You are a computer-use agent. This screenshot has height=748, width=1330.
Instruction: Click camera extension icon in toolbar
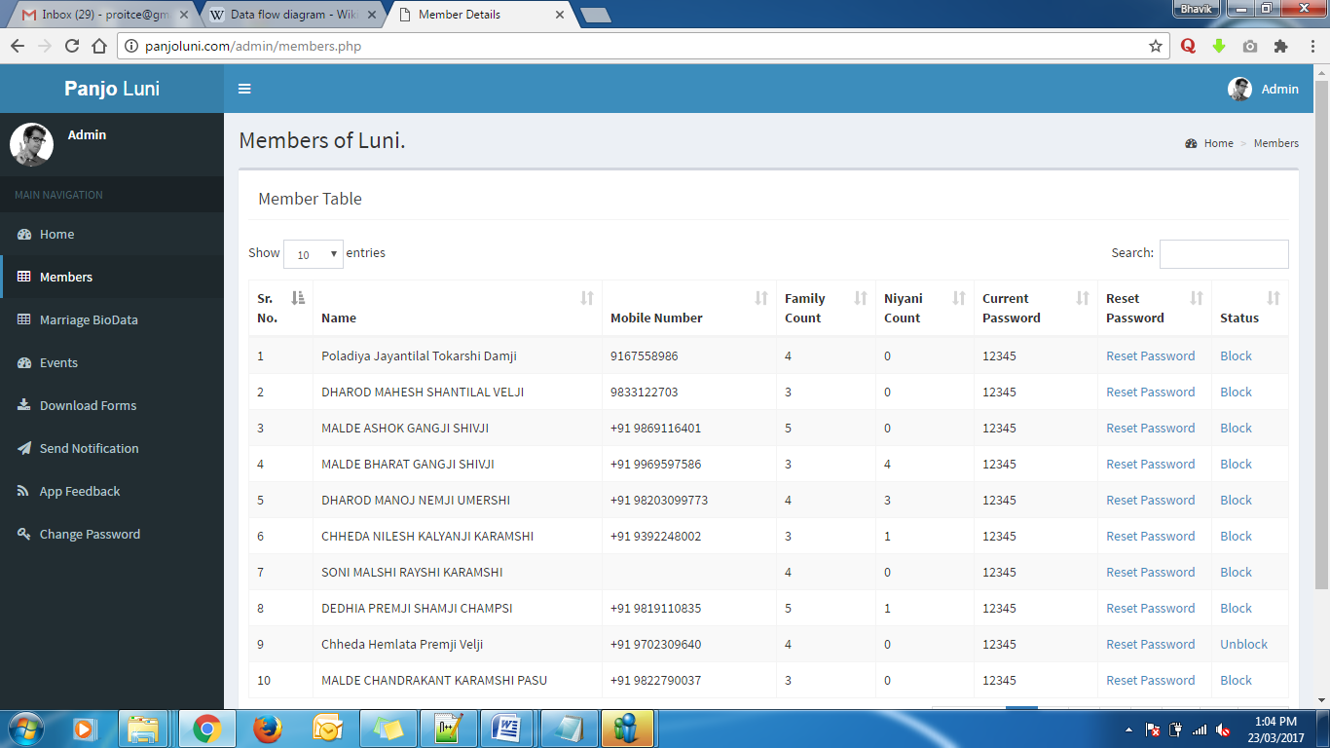(x=1250, y=46)
